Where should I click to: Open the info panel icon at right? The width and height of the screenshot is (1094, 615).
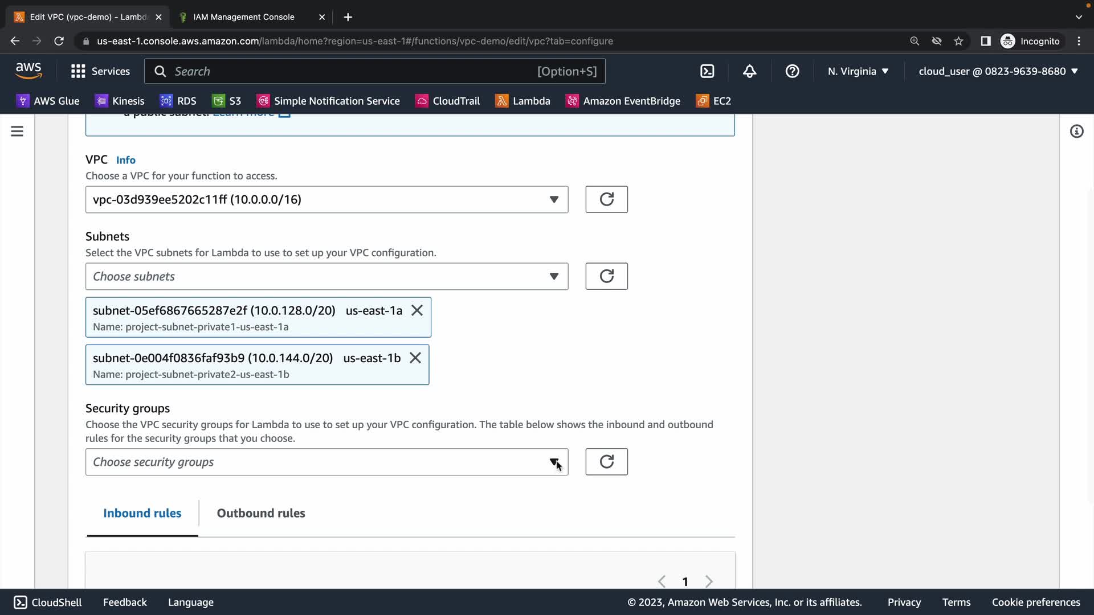(x=1076, y=132)
